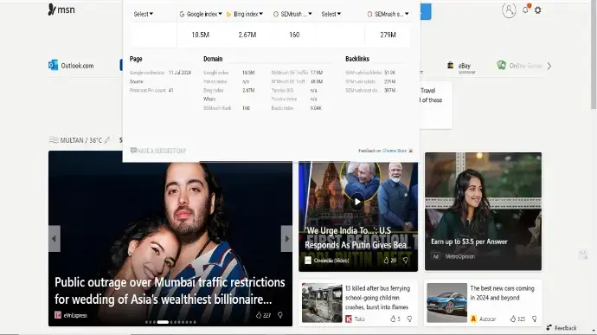
Task: Play the Putin India video
Action: (x=357, y=202)
